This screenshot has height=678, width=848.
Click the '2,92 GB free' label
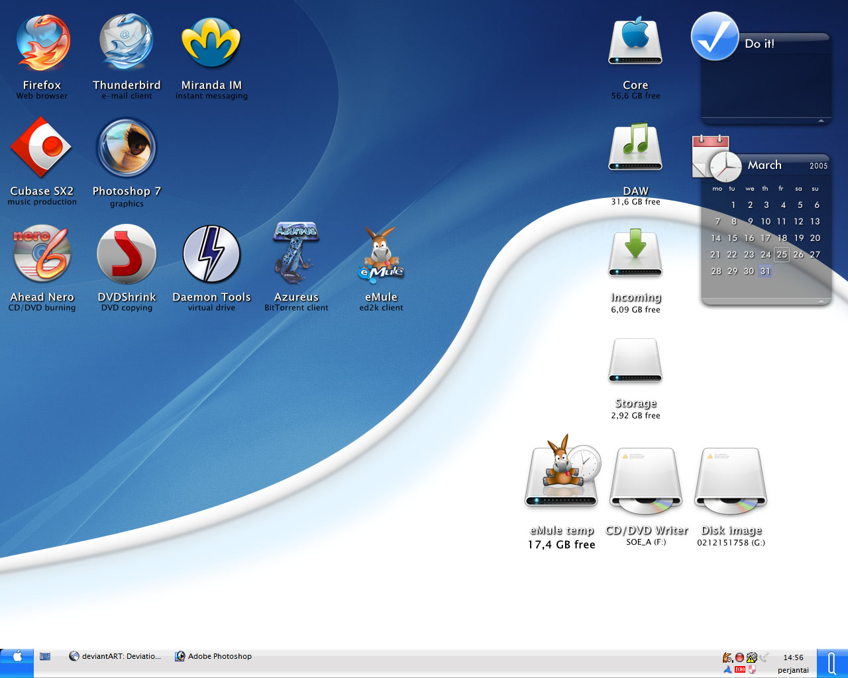point(635,416)
